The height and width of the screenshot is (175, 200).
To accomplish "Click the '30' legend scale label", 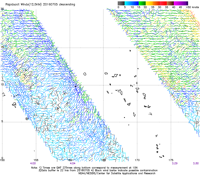I will point(159,7).
